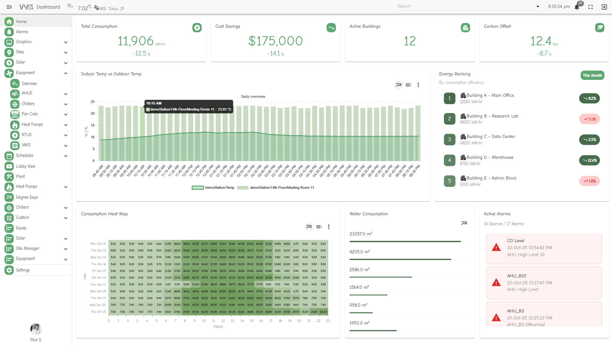Toggle the hamburger menu icon
The width and height of the screenshot is (612, 345).
[9, 7]
